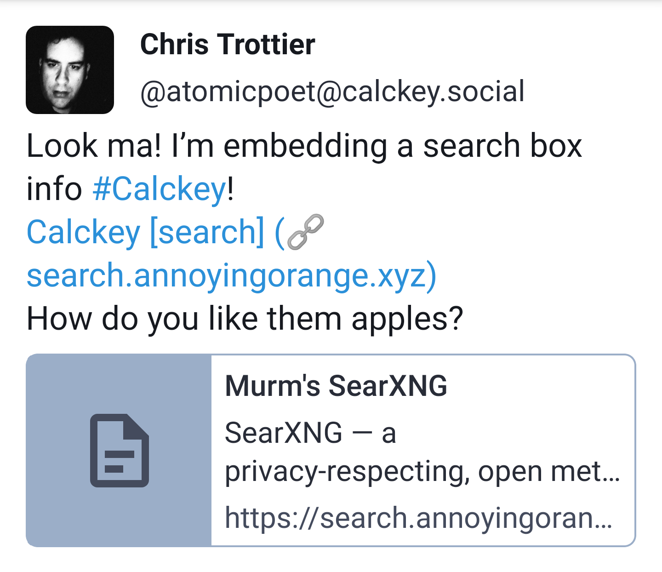
Task: Open Chris Trottier's profile avatar
Action: (x=70, y=70)
